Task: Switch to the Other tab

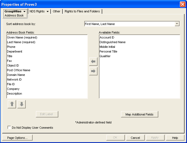Action: [x=57, y=11]
